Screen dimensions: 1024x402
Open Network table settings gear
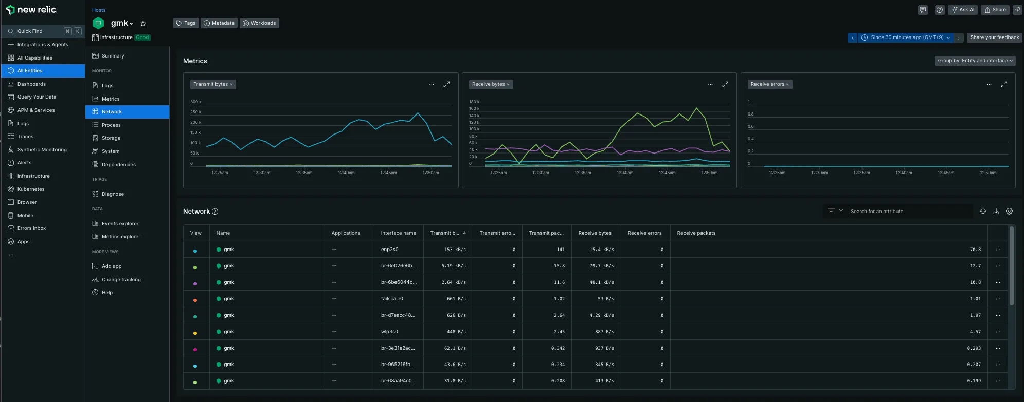coord(1009,212)
